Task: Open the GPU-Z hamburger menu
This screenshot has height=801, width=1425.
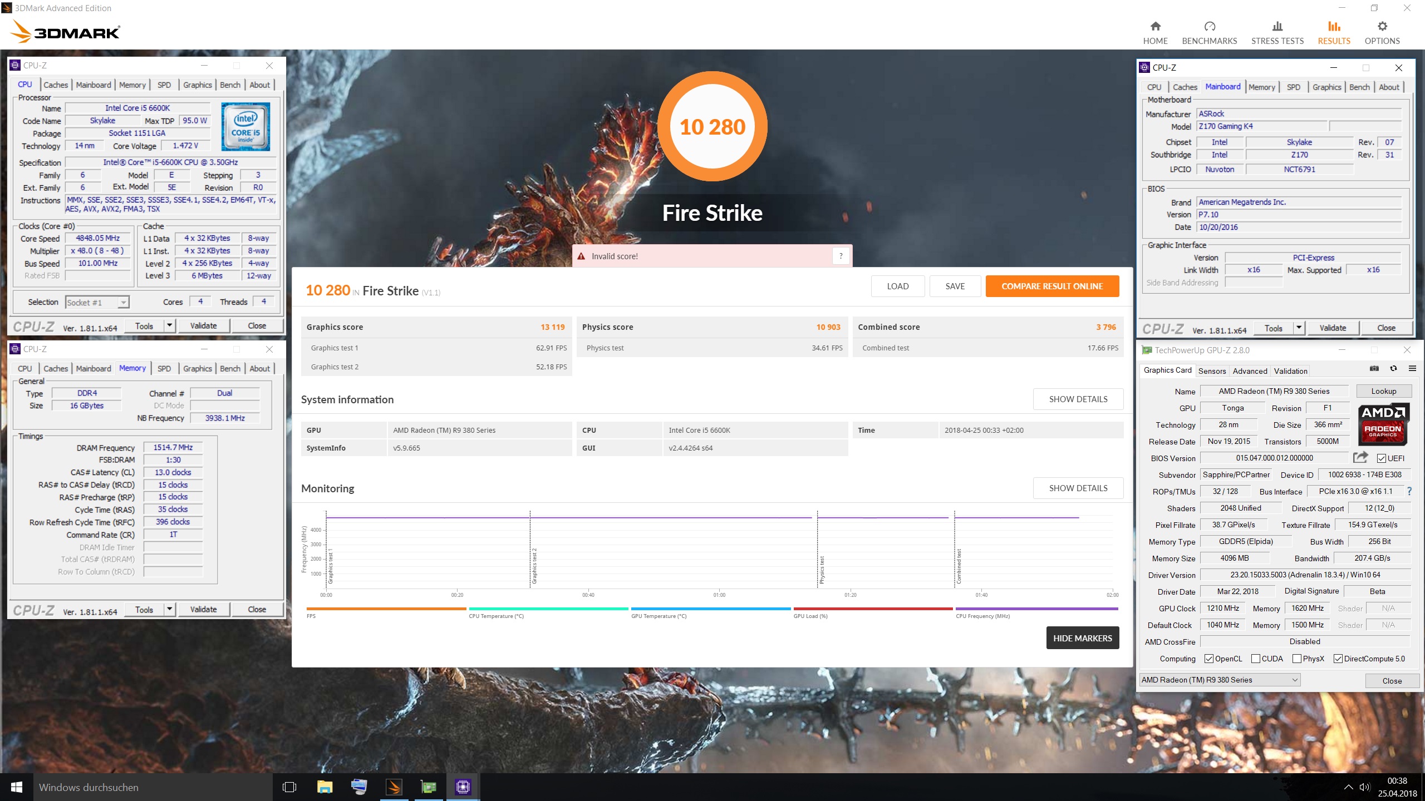Action: [1412, 369]
